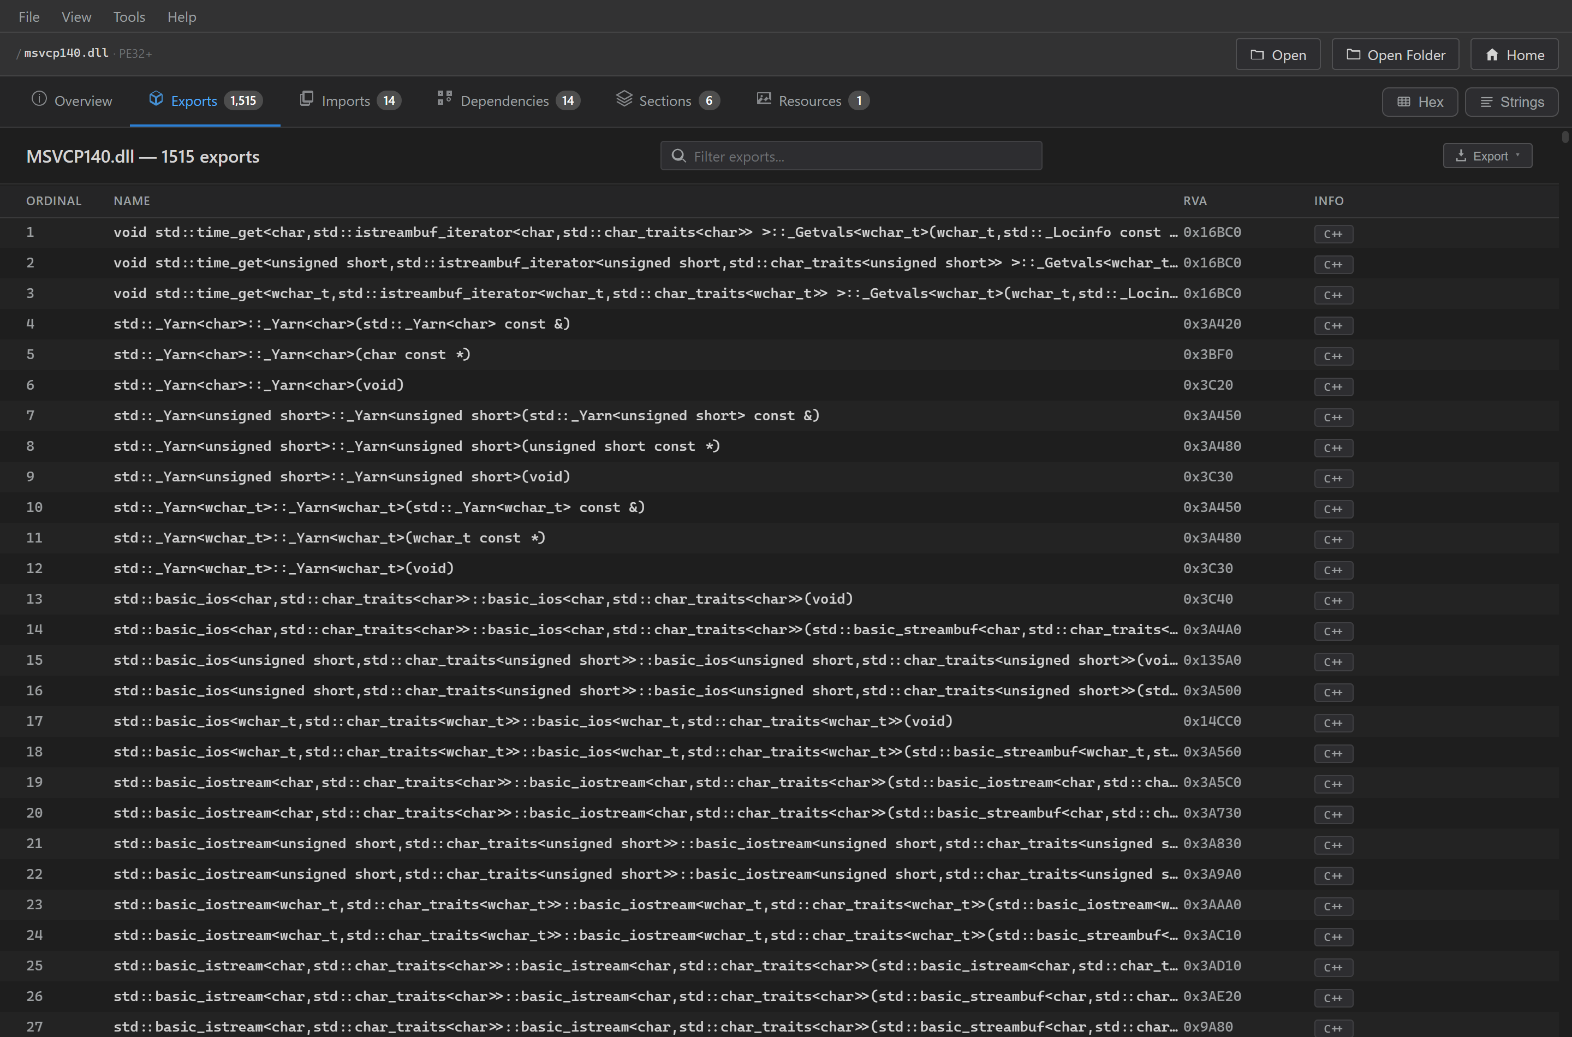The image size is (1572, 1037).
Task: Click the vertical scrollbar thumb
Action: (1565, 137)
